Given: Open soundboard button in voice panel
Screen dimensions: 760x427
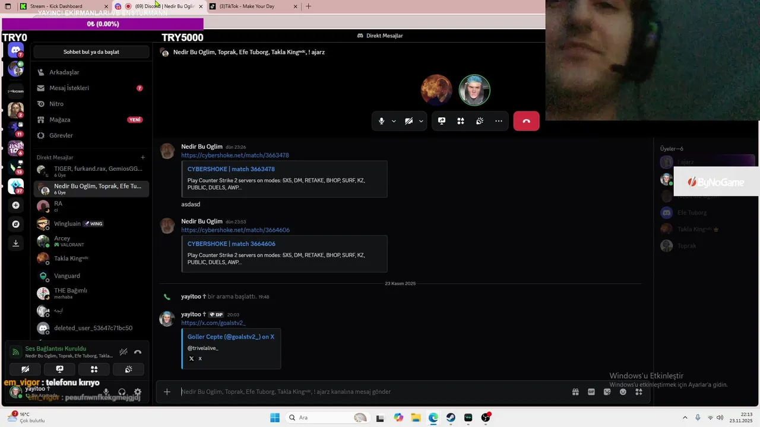Looking at the screenshot, I should pos(128,369).
